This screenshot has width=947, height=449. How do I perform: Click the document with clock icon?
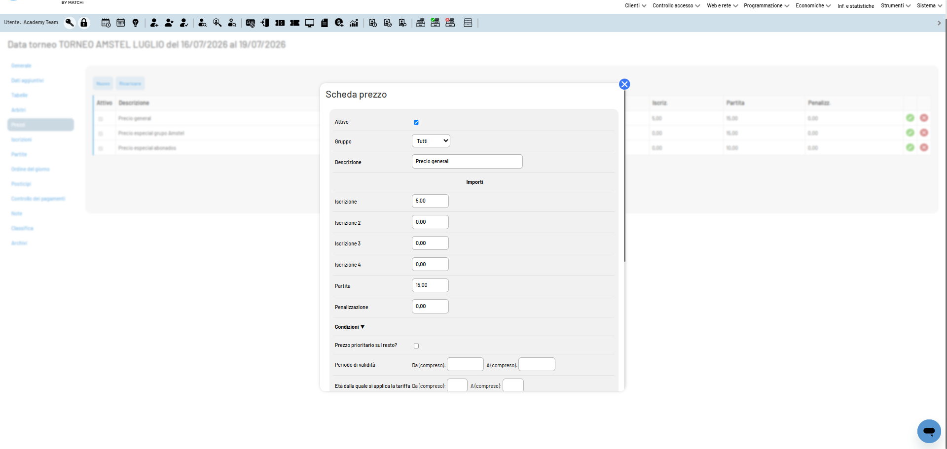tap(373, 23)
